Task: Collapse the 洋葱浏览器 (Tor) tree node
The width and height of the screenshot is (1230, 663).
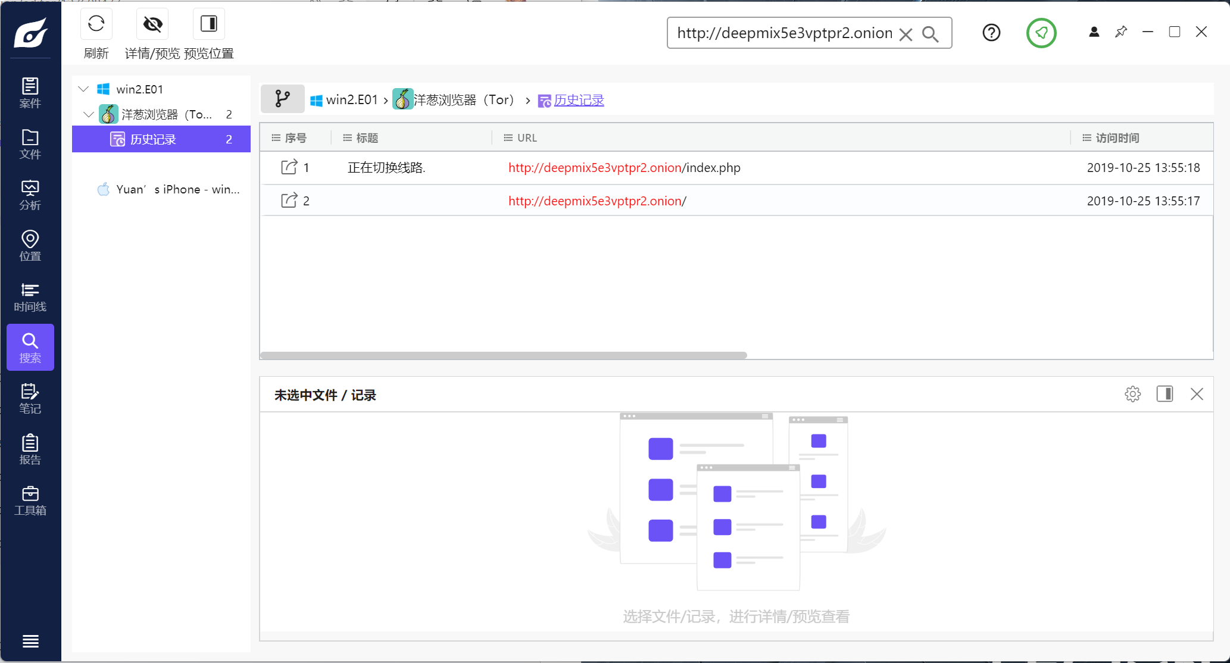Action: pos(89,114)
